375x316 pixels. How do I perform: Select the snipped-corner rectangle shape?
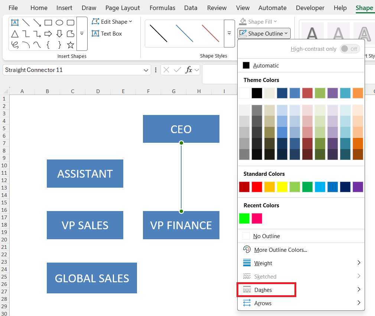pos(71,34)
